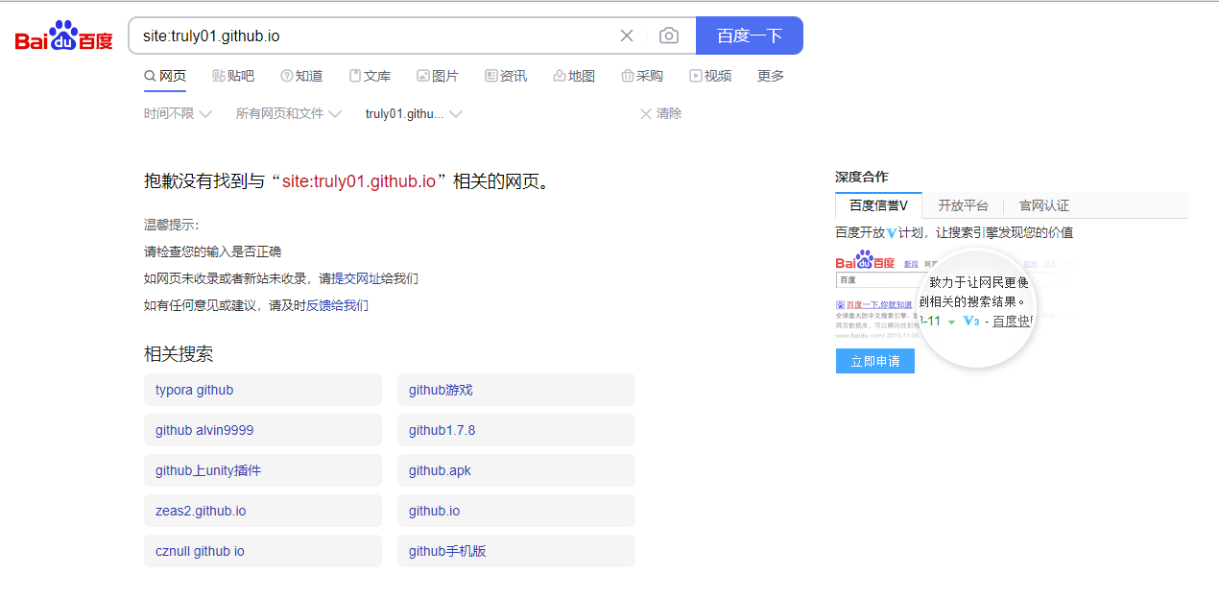
Task: Click the Baidu logo in header
Action: 63,36
